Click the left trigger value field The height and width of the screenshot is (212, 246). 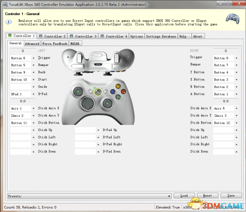tap(23, 51)
